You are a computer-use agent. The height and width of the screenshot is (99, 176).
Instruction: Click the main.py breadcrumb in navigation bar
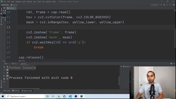[x=14, y=5]
